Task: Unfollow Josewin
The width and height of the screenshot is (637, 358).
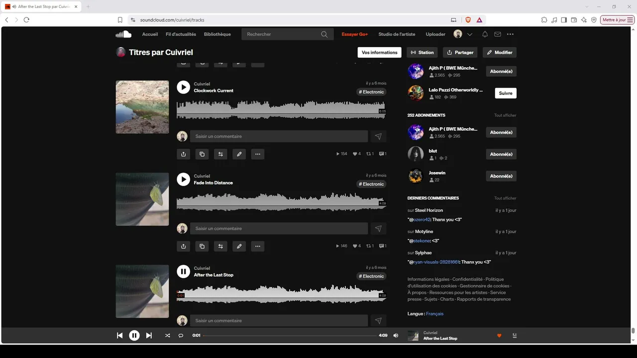Action: point(501,176)
